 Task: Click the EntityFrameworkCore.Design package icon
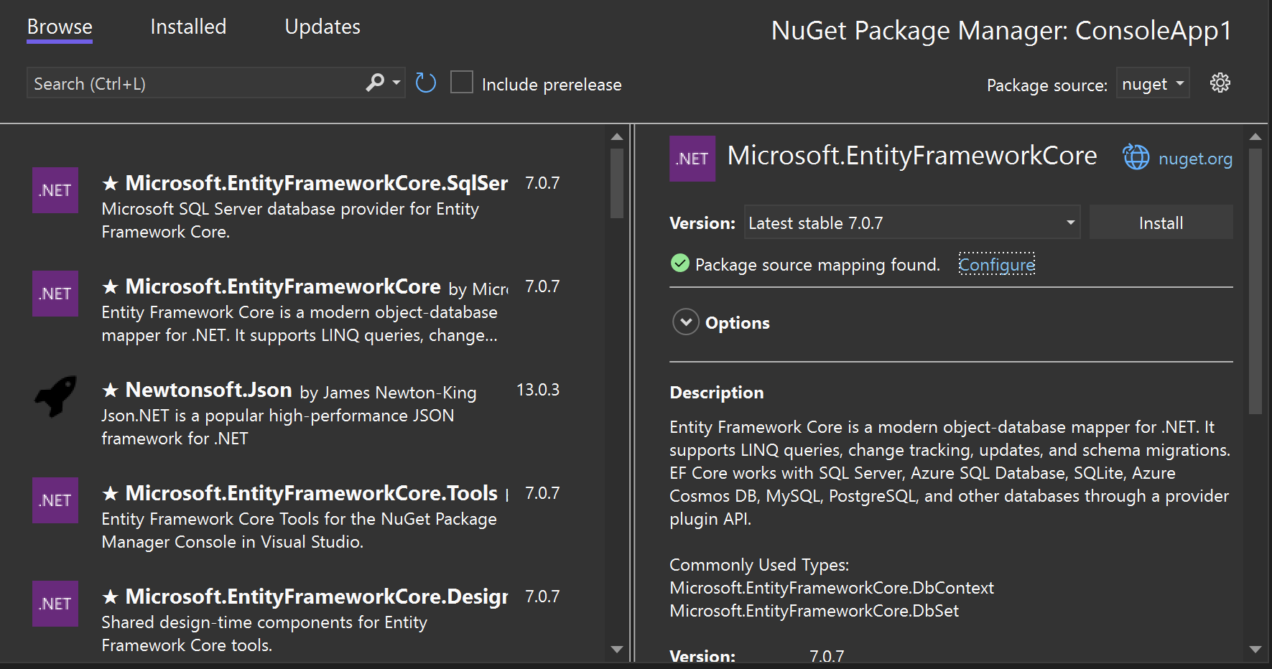pyautogui.click(x=55, y=604)
